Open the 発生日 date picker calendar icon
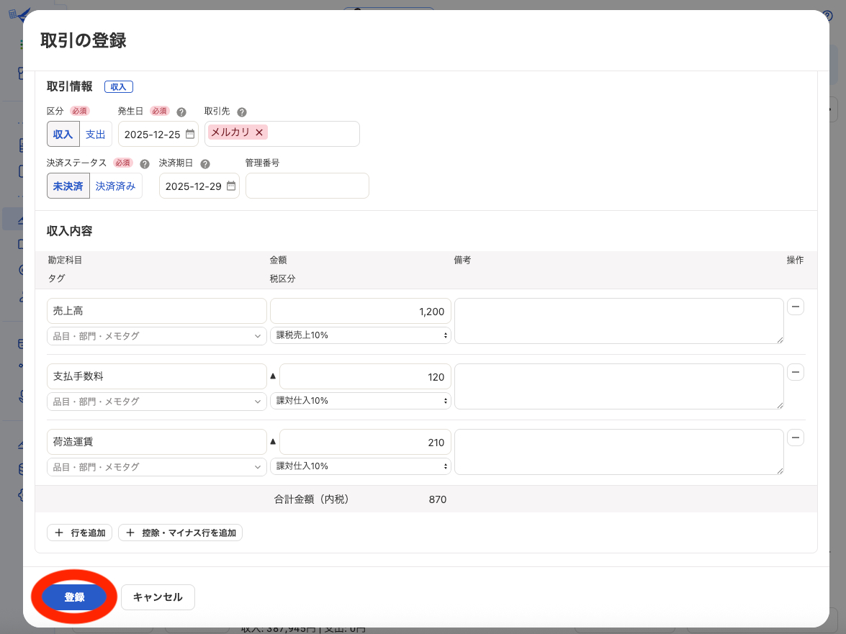Screen dimensions: 846x634 189,134
